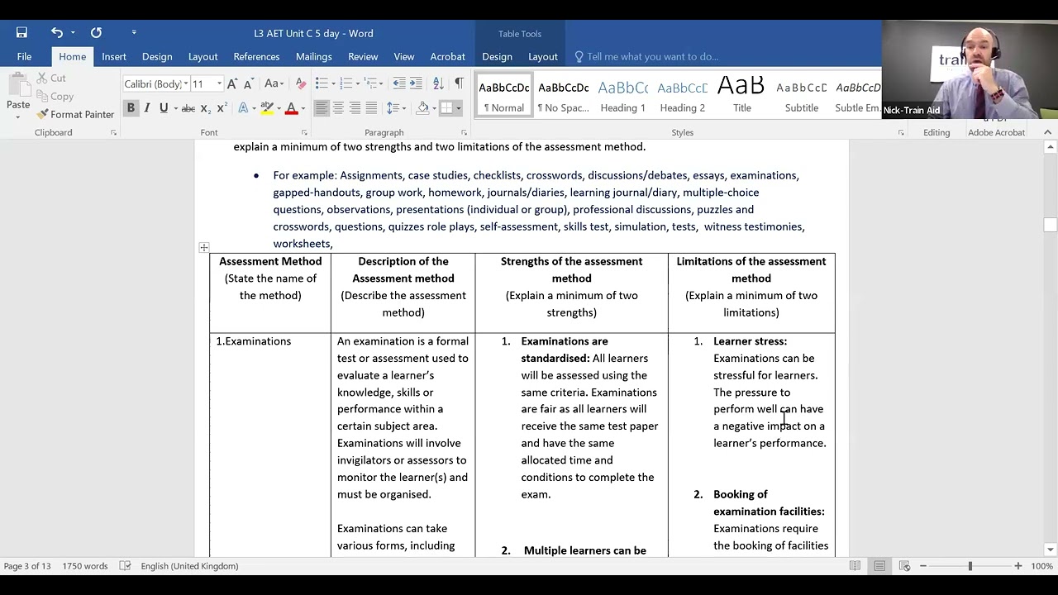The image size is (1058, 595).
Task: Collapse the ribbon with the arrow
Action: 1047,132
